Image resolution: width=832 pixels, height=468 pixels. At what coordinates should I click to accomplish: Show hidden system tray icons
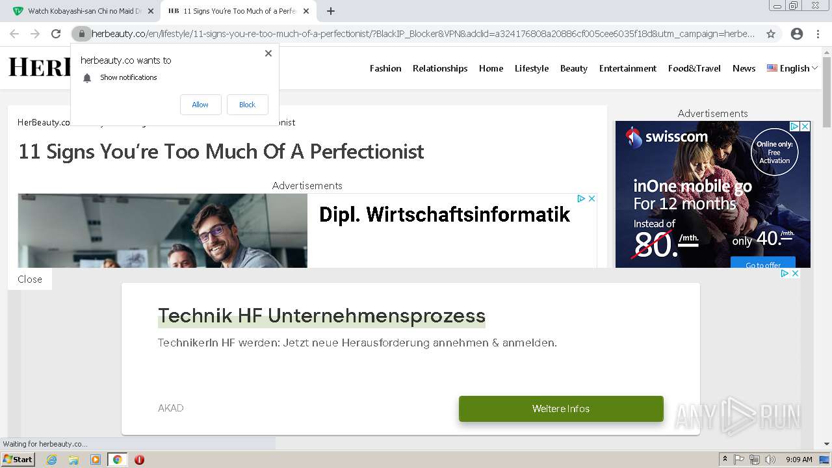click(725, 460)
